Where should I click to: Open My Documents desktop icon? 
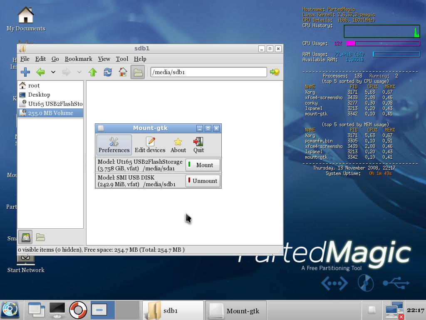pos(26,19)
